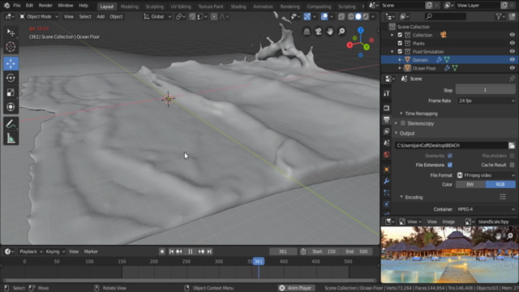Open the View Layer properties tab
The image size is (519, 292).
(386, 131)
